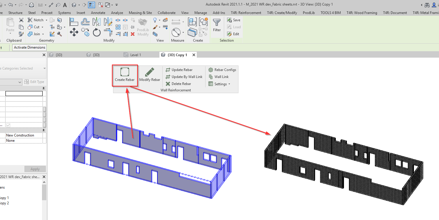
Task: Click the Hide in View light bulb
Action: [x=155, y=20]
